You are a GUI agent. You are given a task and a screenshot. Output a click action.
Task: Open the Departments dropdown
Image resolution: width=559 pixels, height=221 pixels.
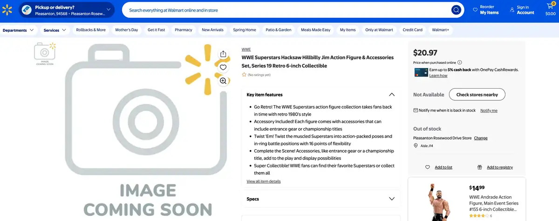coord(18,30)
